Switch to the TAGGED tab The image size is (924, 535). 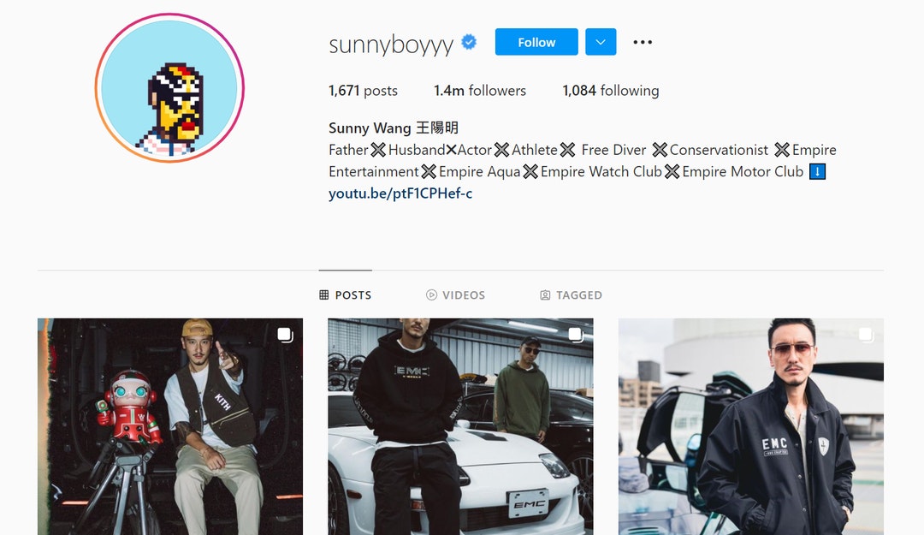[571, 295]
